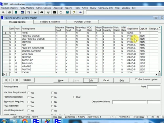Enable Grid Column Update checkbox
The width and height of the screenshot is (164, 123).
coord(136,79)
